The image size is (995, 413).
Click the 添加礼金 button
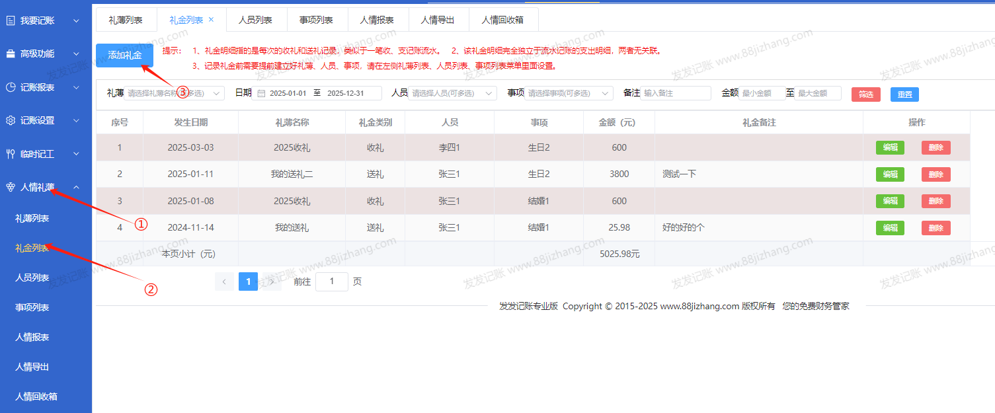(125, 55)
